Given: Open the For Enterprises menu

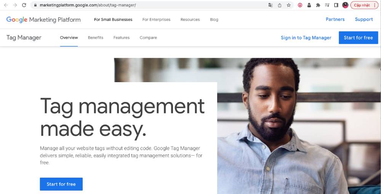Looking at the screenshot, I should [x=157, y=20].
